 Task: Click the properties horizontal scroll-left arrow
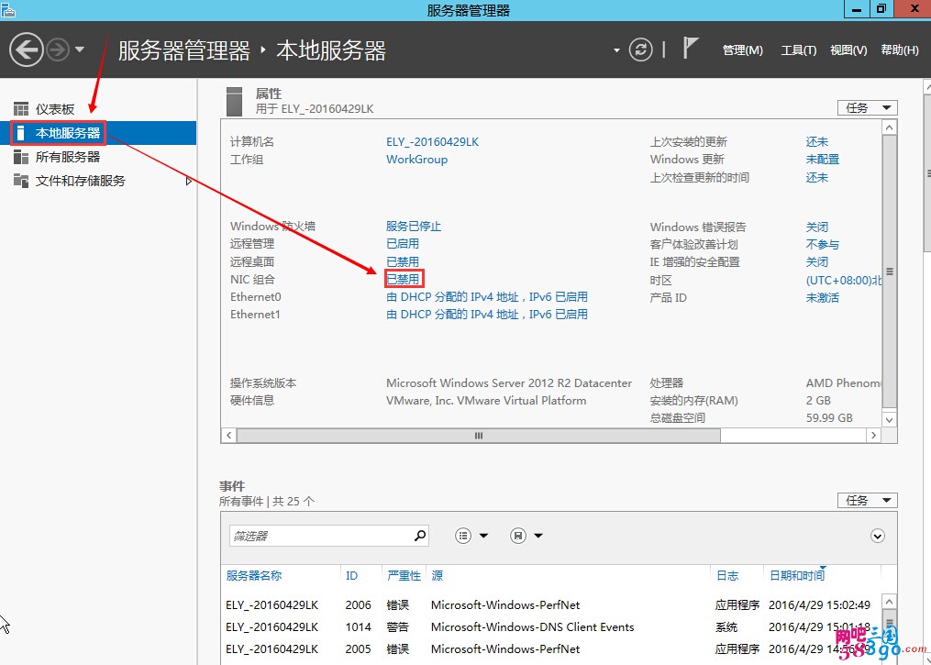(x=229, y=435)
